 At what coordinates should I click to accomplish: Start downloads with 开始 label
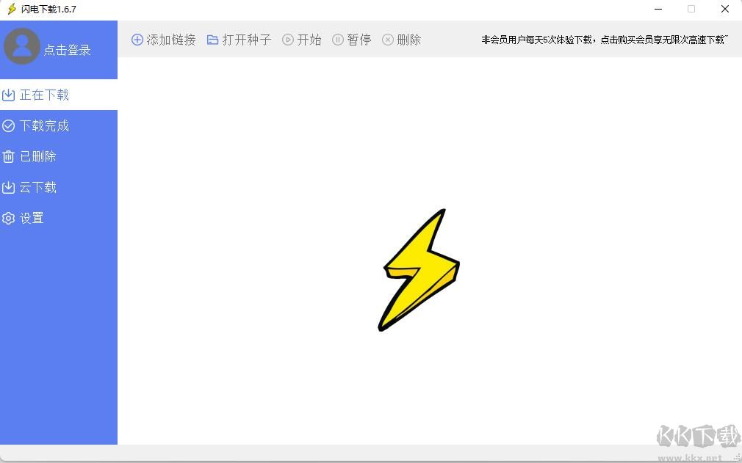coord(309,40)
